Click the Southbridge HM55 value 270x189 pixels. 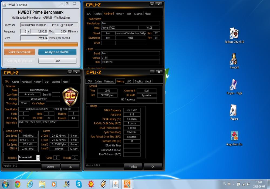coord(130,38)
